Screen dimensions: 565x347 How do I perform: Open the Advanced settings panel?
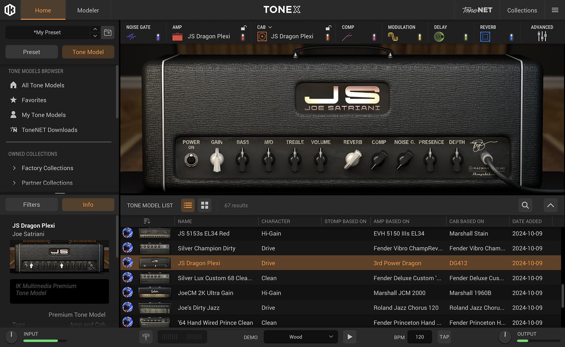coord(542,36)
